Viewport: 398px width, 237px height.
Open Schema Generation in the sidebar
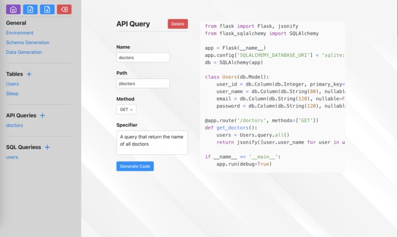tap(28, 42)
